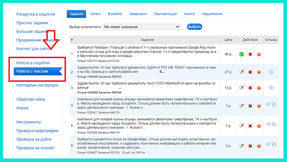The height and width of the screenshot is (162, 287).
Task: Open the В работе tab
Action: pos(115,14)
